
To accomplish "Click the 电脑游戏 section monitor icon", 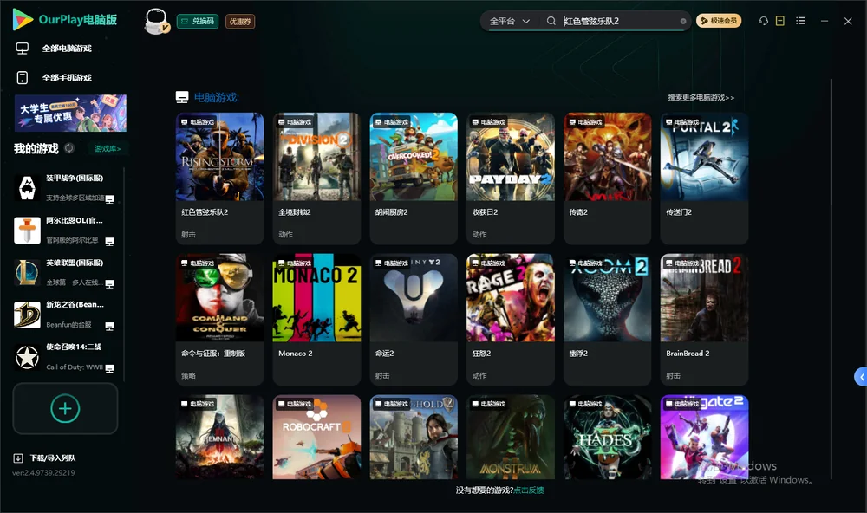I will click(x=182, y=97).
